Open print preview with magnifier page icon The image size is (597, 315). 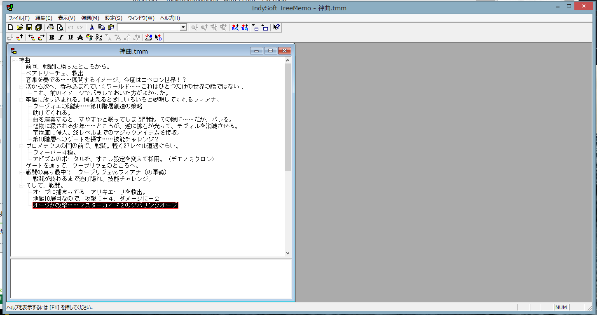[60, 28]
